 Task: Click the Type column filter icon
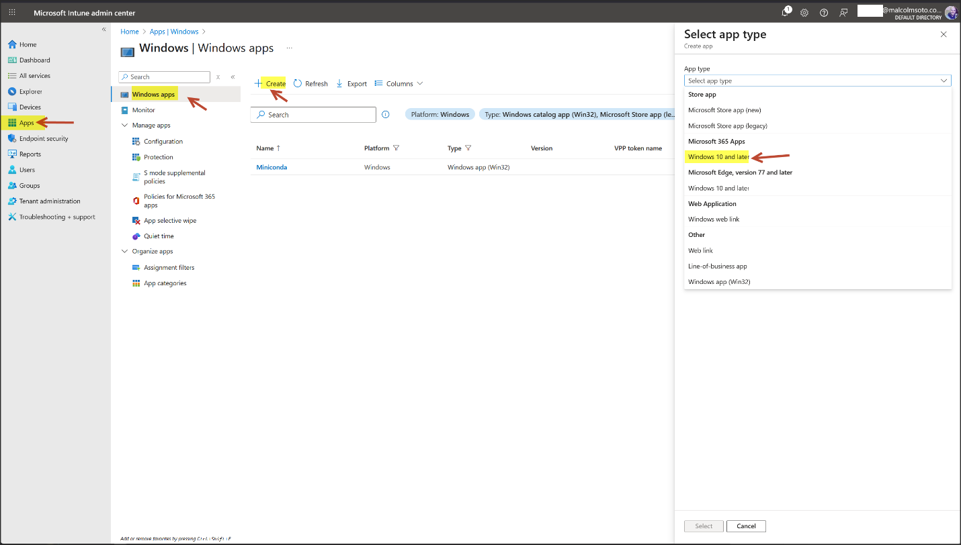pos(468,148)
